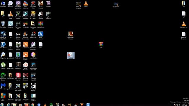Screen dimensions: 189x106
Task: Launch the orange Screenshot app shortcut
Action: tap(26, 45)
